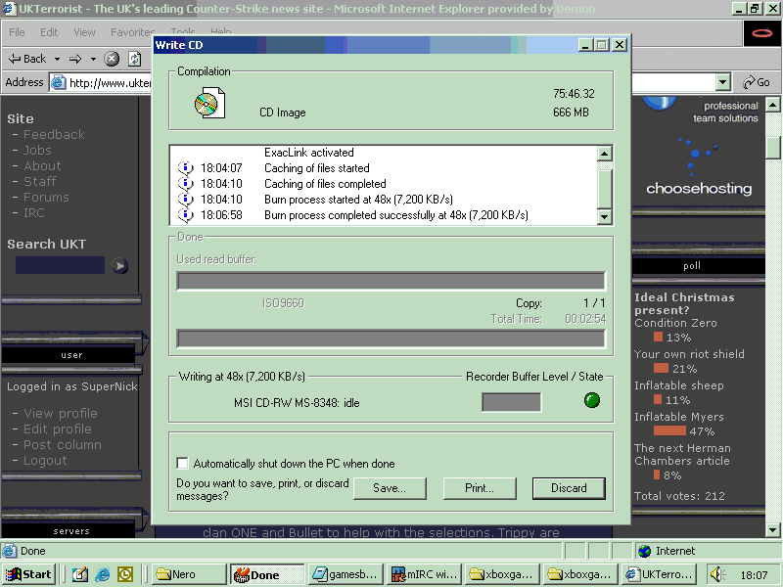Click the Used read buffer progress bar
The image size is (783, 587).
click(x=391, y=281)
